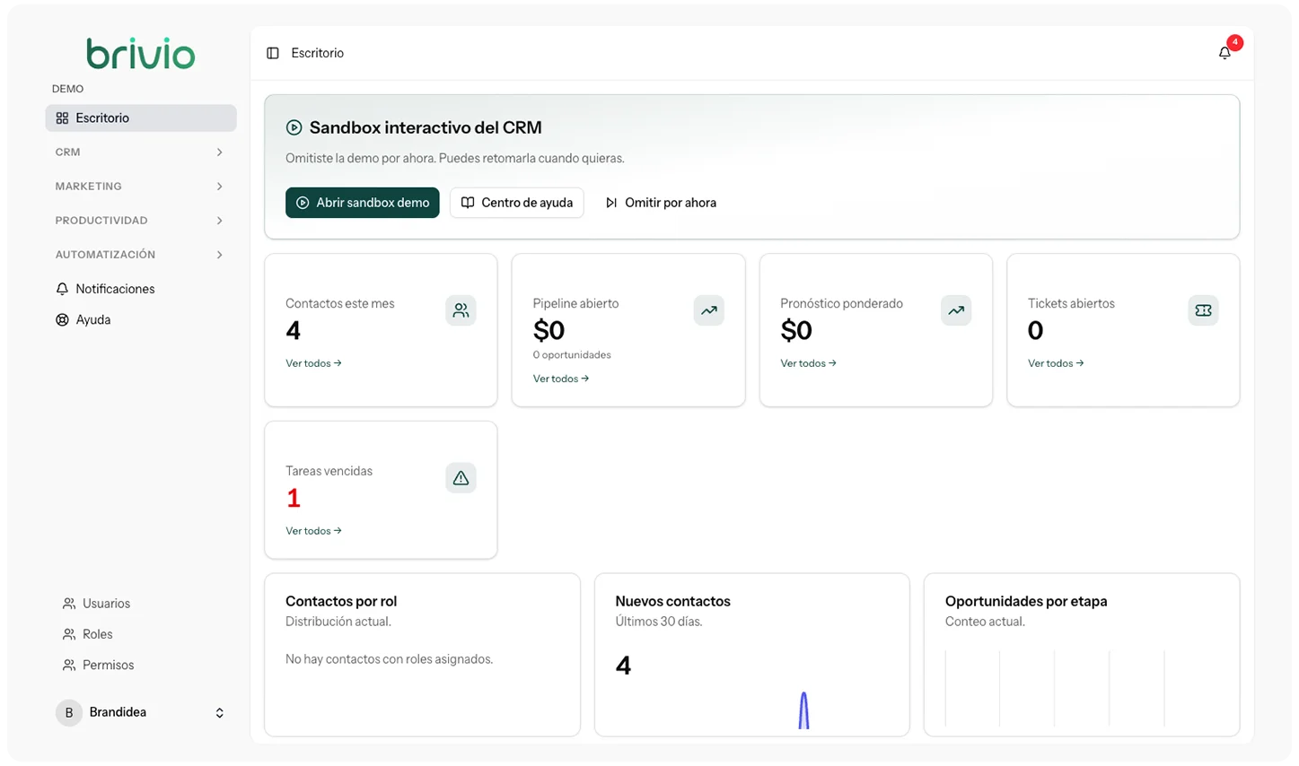The height and width of the screenshot is (766, 1299).
Task: Open the notifications bell with red badge
Action: click(1224, 53)
